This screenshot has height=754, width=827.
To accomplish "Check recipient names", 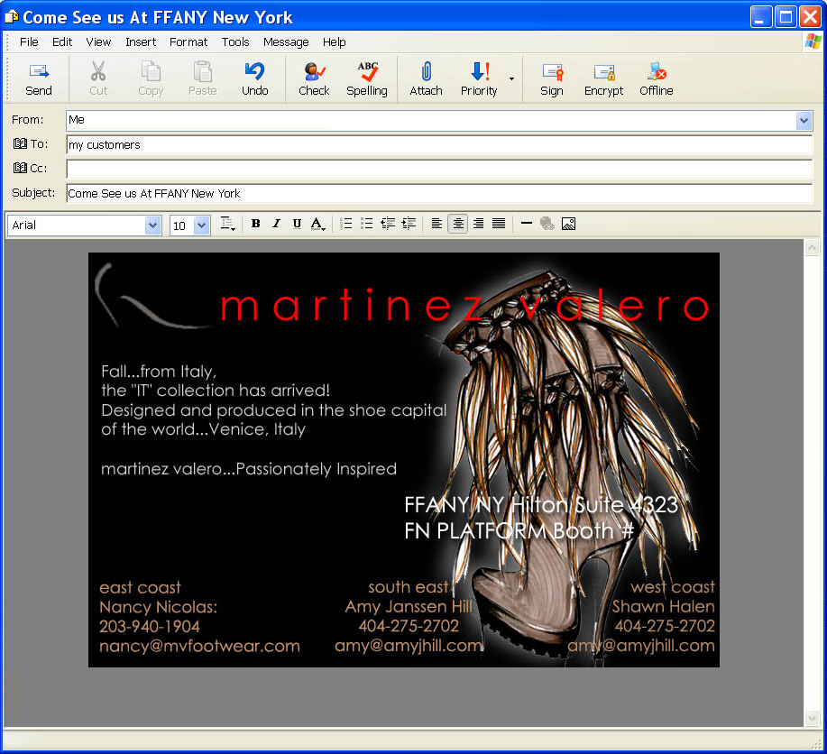I will 314,79.
